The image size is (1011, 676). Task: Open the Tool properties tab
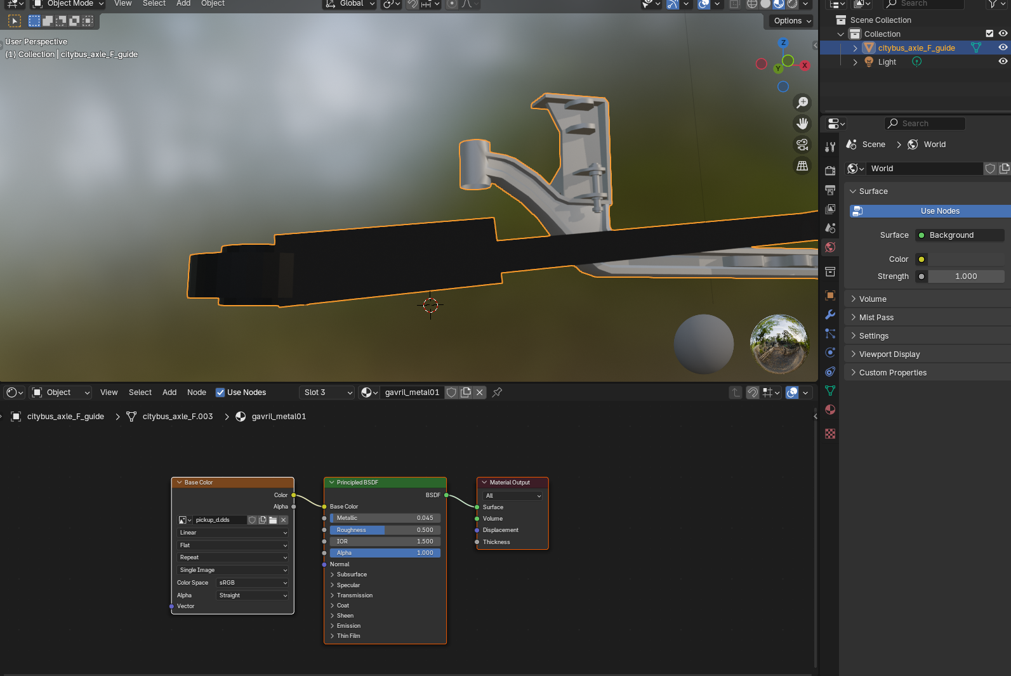tap(830, 147)
